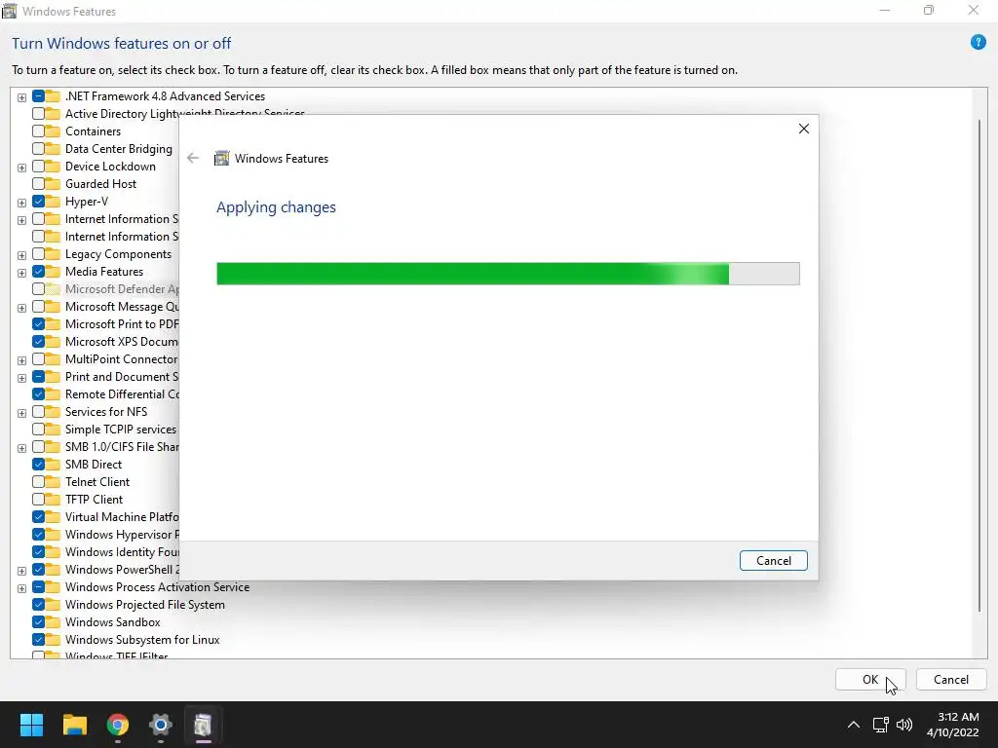Click title bar Windows Features app icon
Image resolution: width=998 pixels, height=748 pixels.
9,11
